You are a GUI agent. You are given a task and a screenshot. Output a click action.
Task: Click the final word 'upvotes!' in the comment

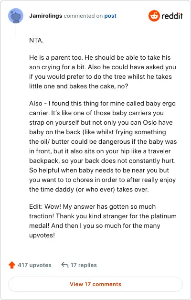pyautogui.click(x=42, y=236)
